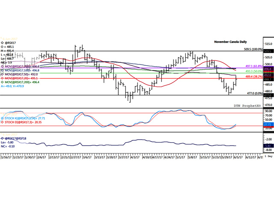This screenshot has height=205, width=274.
Task: Click the 485.0 price axis label
Action: 268,85
